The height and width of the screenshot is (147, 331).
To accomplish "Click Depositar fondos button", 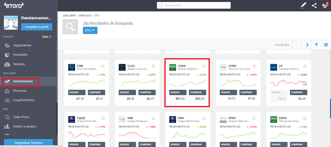I will [x=28, y=143].
